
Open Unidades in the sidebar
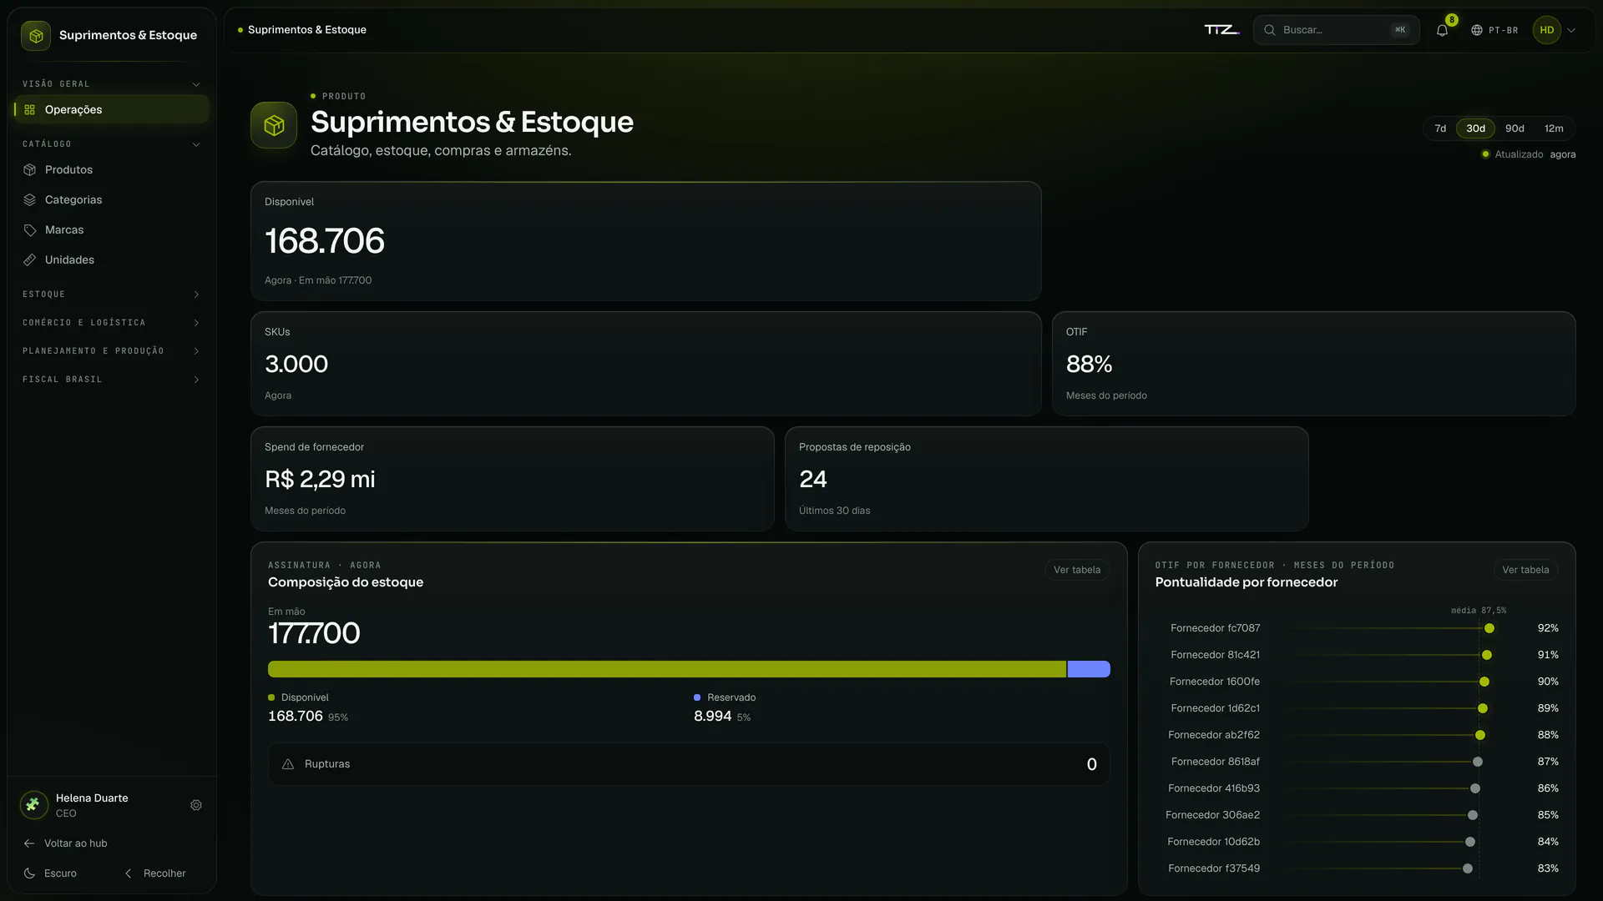(x=69, y=259)
